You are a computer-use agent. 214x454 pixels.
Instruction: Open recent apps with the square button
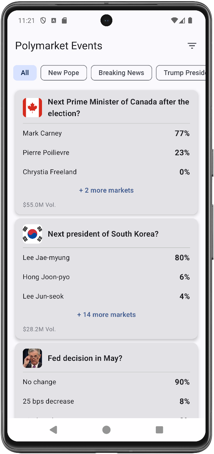click(159, 430)
